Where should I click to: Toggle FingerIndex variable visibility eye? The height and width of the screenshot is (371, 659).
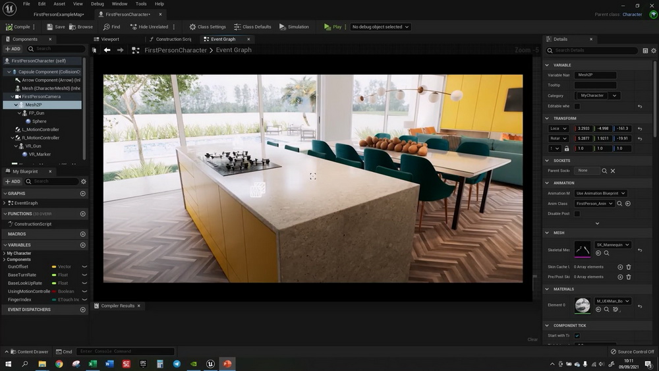point(84,300)
